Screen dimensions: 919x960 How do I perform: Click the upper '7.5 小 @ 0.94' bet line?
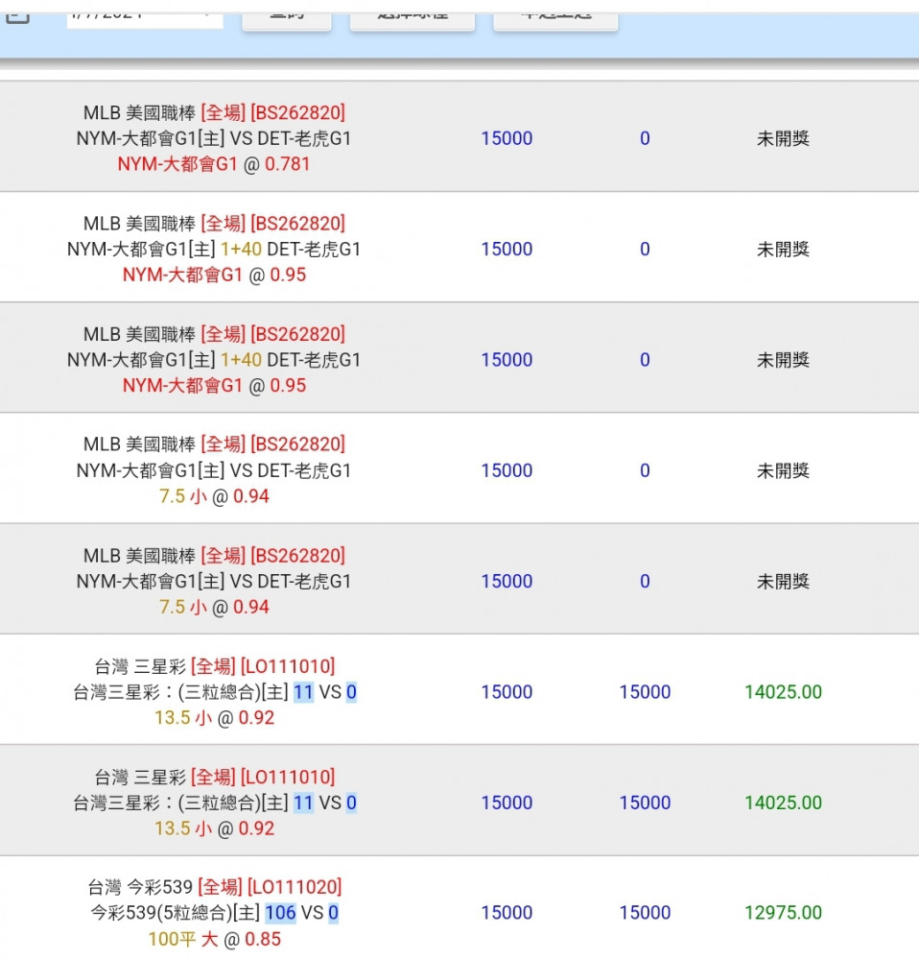[x=214, y=496]
